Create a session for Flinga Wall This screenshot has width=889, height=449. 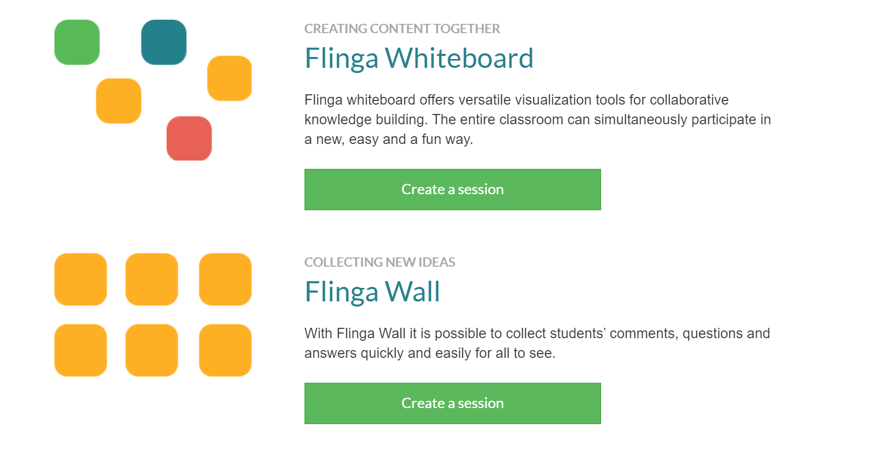pos(453,403)
